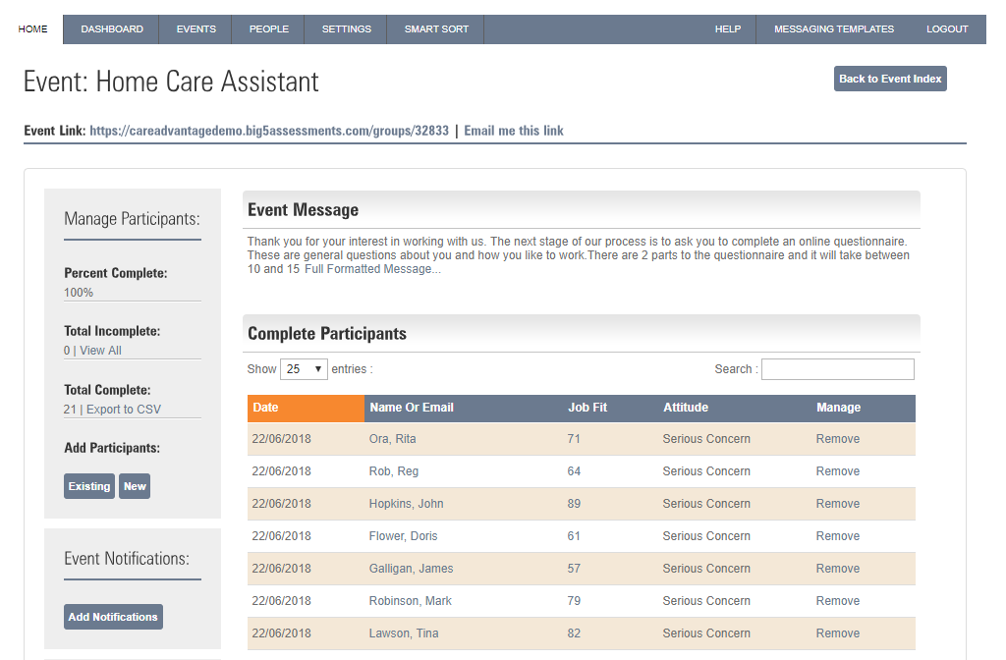Image resolution: width=1006 pixels, height=660 pixels.
Task: Open the careadvantagedemo event link URL
Action: pos(269,131)
